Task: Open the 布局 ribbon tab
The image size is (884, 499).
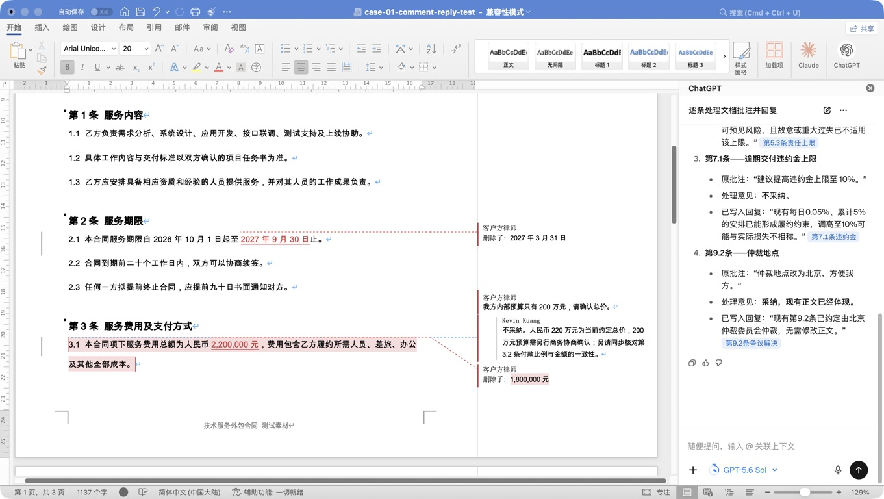Action: 126,27
